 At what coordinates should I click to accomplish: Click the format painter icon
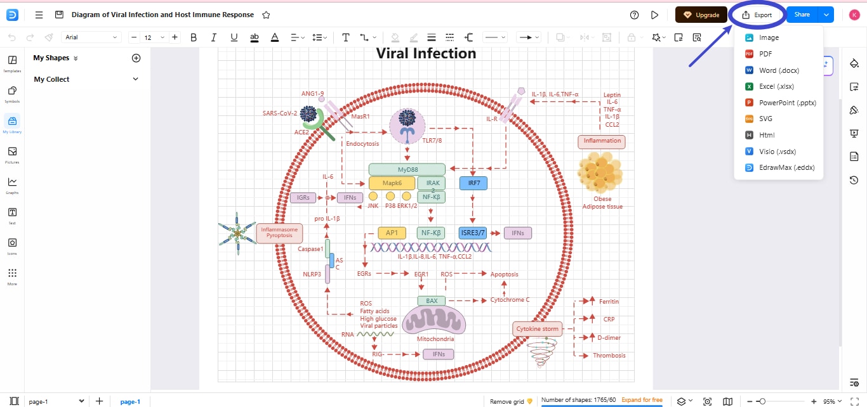[48, 37]
